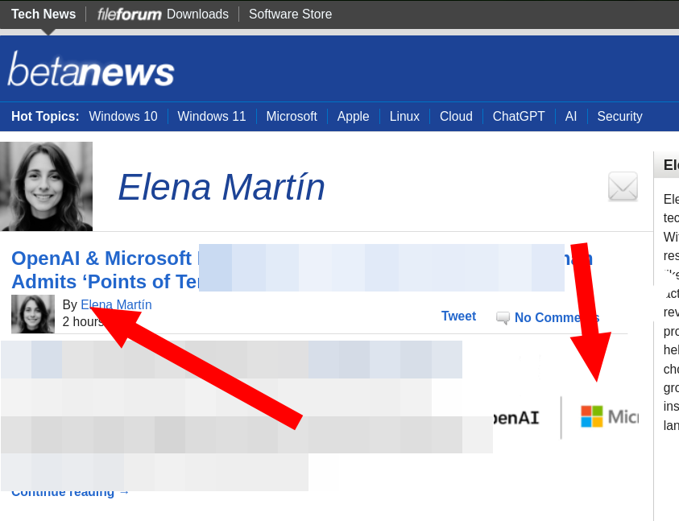The image size is (679, 521).
Task: Open fileforum Downloads tab
Action: [x=163, y=14]
